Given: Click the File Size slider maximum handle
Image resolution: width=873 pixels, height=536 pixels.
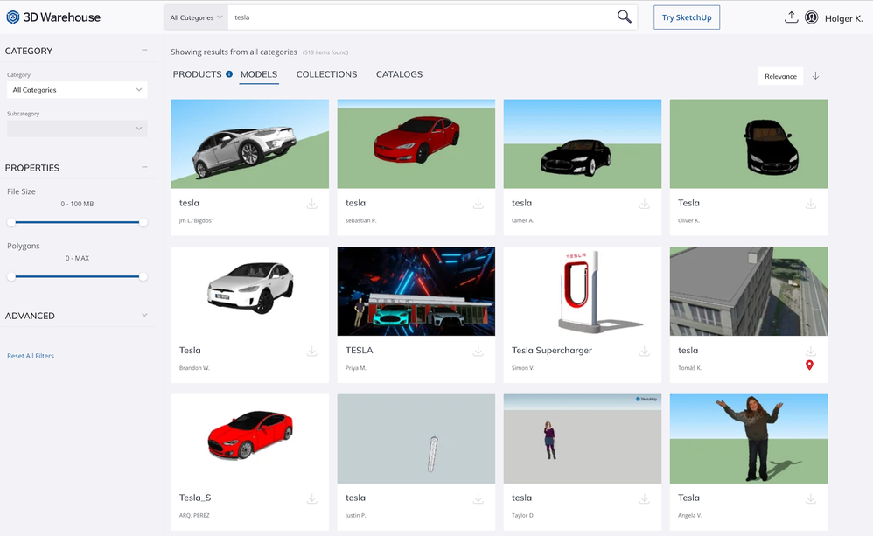Looking at the screenshot, I should (143, 222).
